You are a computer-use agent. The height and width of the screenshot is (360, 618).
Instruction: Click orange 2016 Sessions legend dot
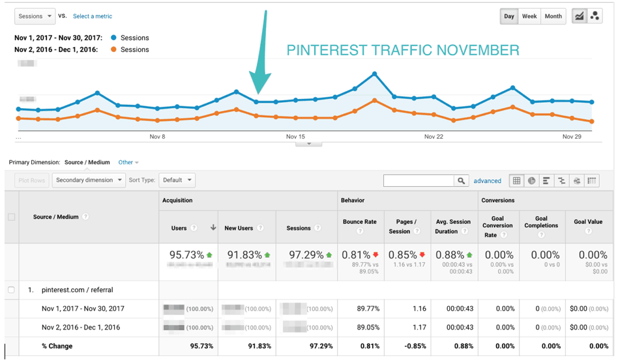pos(114,49)
